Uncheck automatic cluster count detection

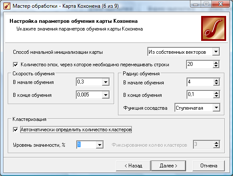point(16,130)
